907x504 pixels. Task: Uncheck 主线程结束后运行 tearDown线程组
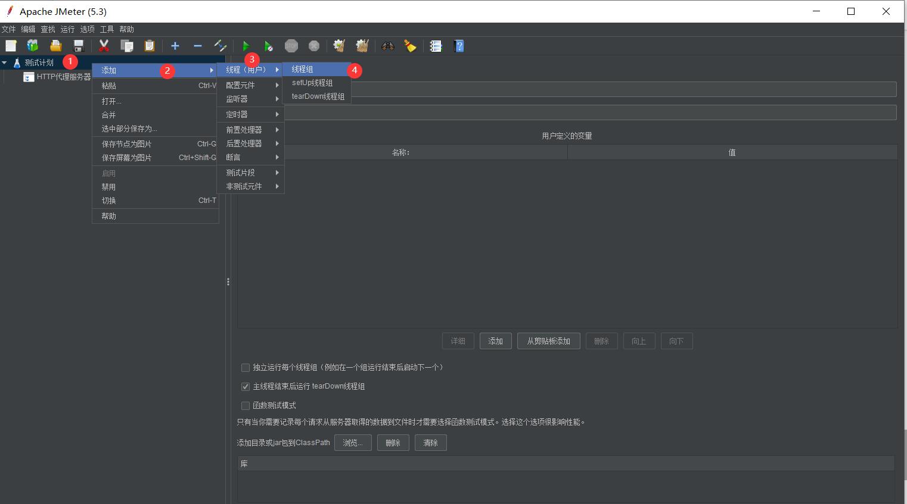[245, 387]
